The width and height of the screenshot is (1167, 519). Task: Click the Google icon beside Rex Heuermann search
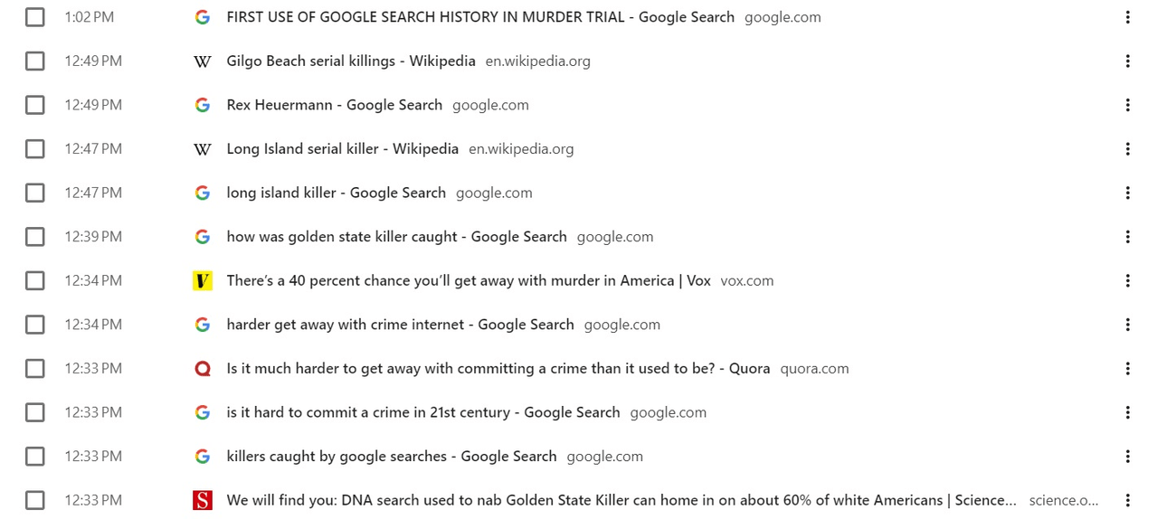point(203,105)
